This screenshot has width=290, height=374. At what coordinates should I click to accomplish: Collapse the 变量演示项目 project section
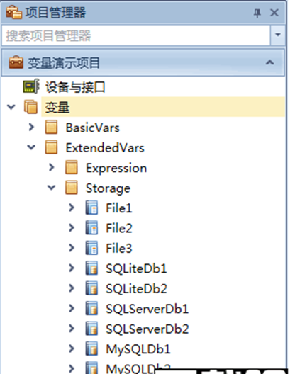pyautogui.click(x=269, y=62)
